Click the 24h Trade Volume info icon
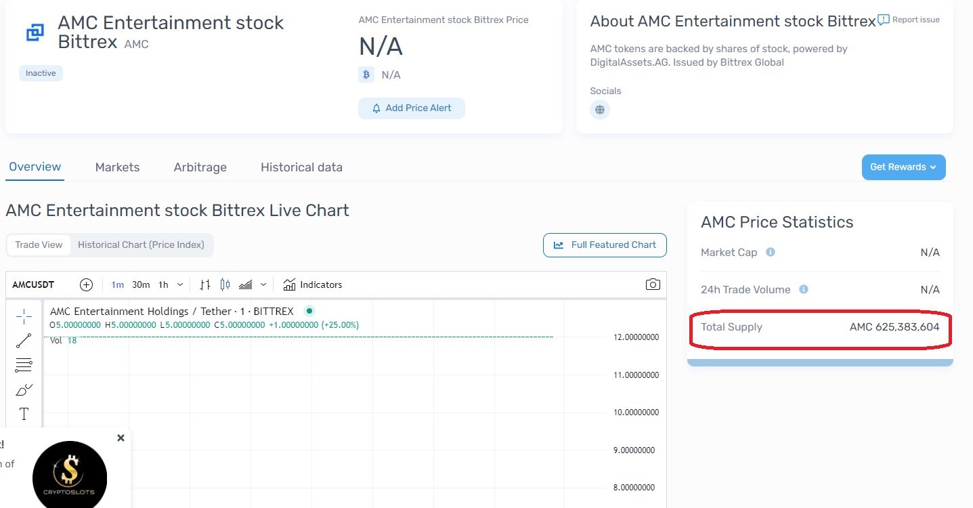Image resolution: width=973 pixels, height=508 pixels. pos(804,289)
